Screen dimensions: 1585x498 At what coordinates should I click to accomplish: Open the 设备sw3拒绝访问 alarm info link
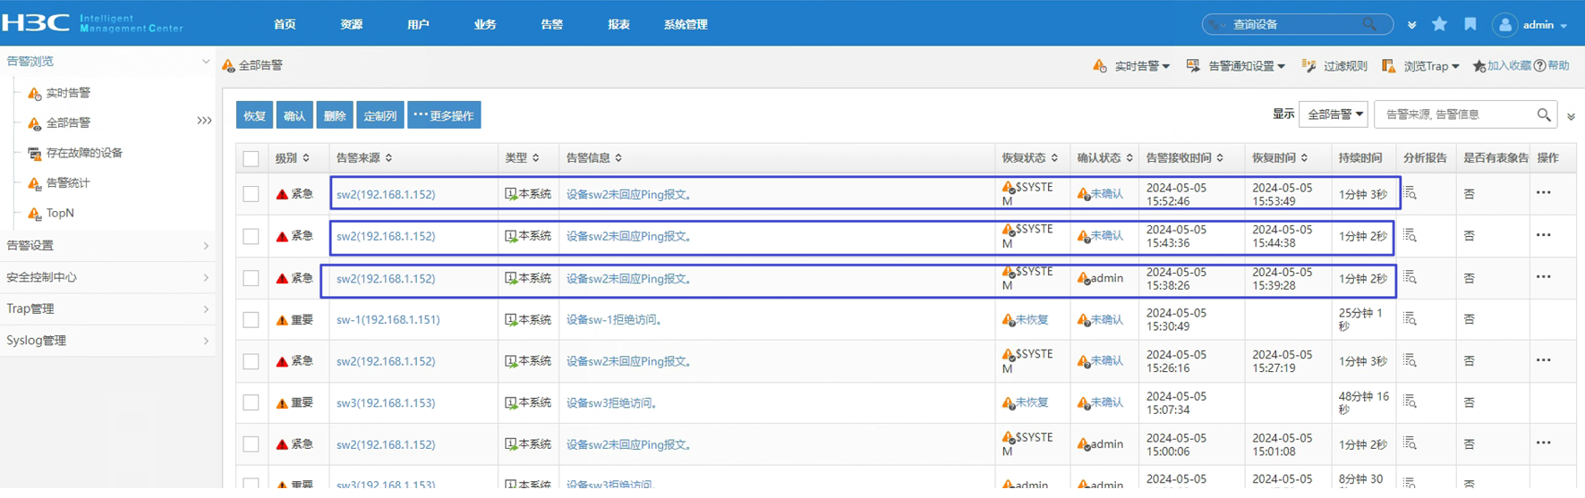point(613,403)
